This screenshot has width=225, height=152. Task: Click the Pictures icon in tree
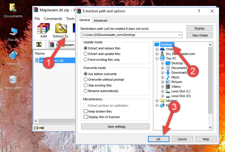(168, 82)
